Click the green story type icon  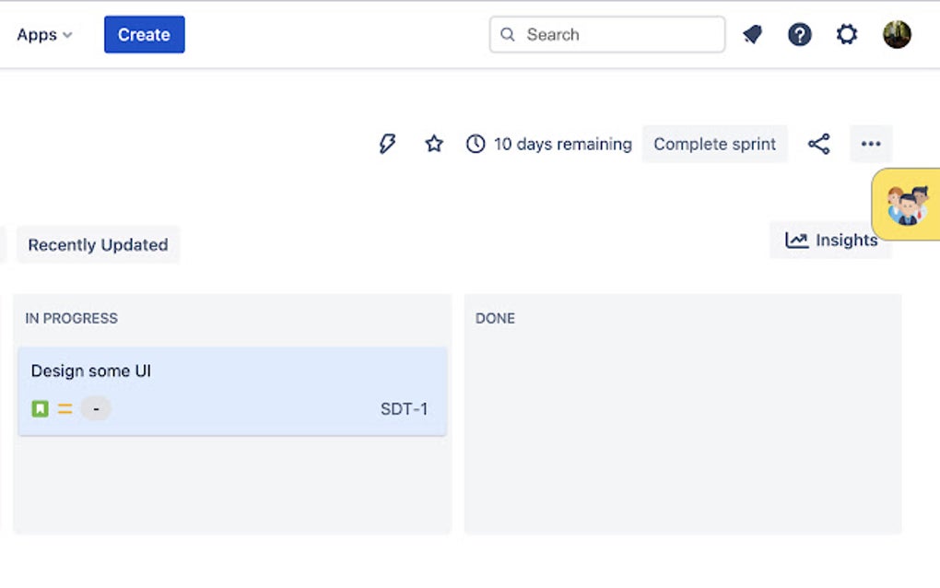[38, 407]
